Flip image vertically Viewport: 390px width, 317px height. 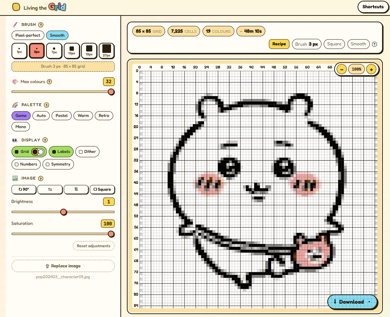coord(76,189)
